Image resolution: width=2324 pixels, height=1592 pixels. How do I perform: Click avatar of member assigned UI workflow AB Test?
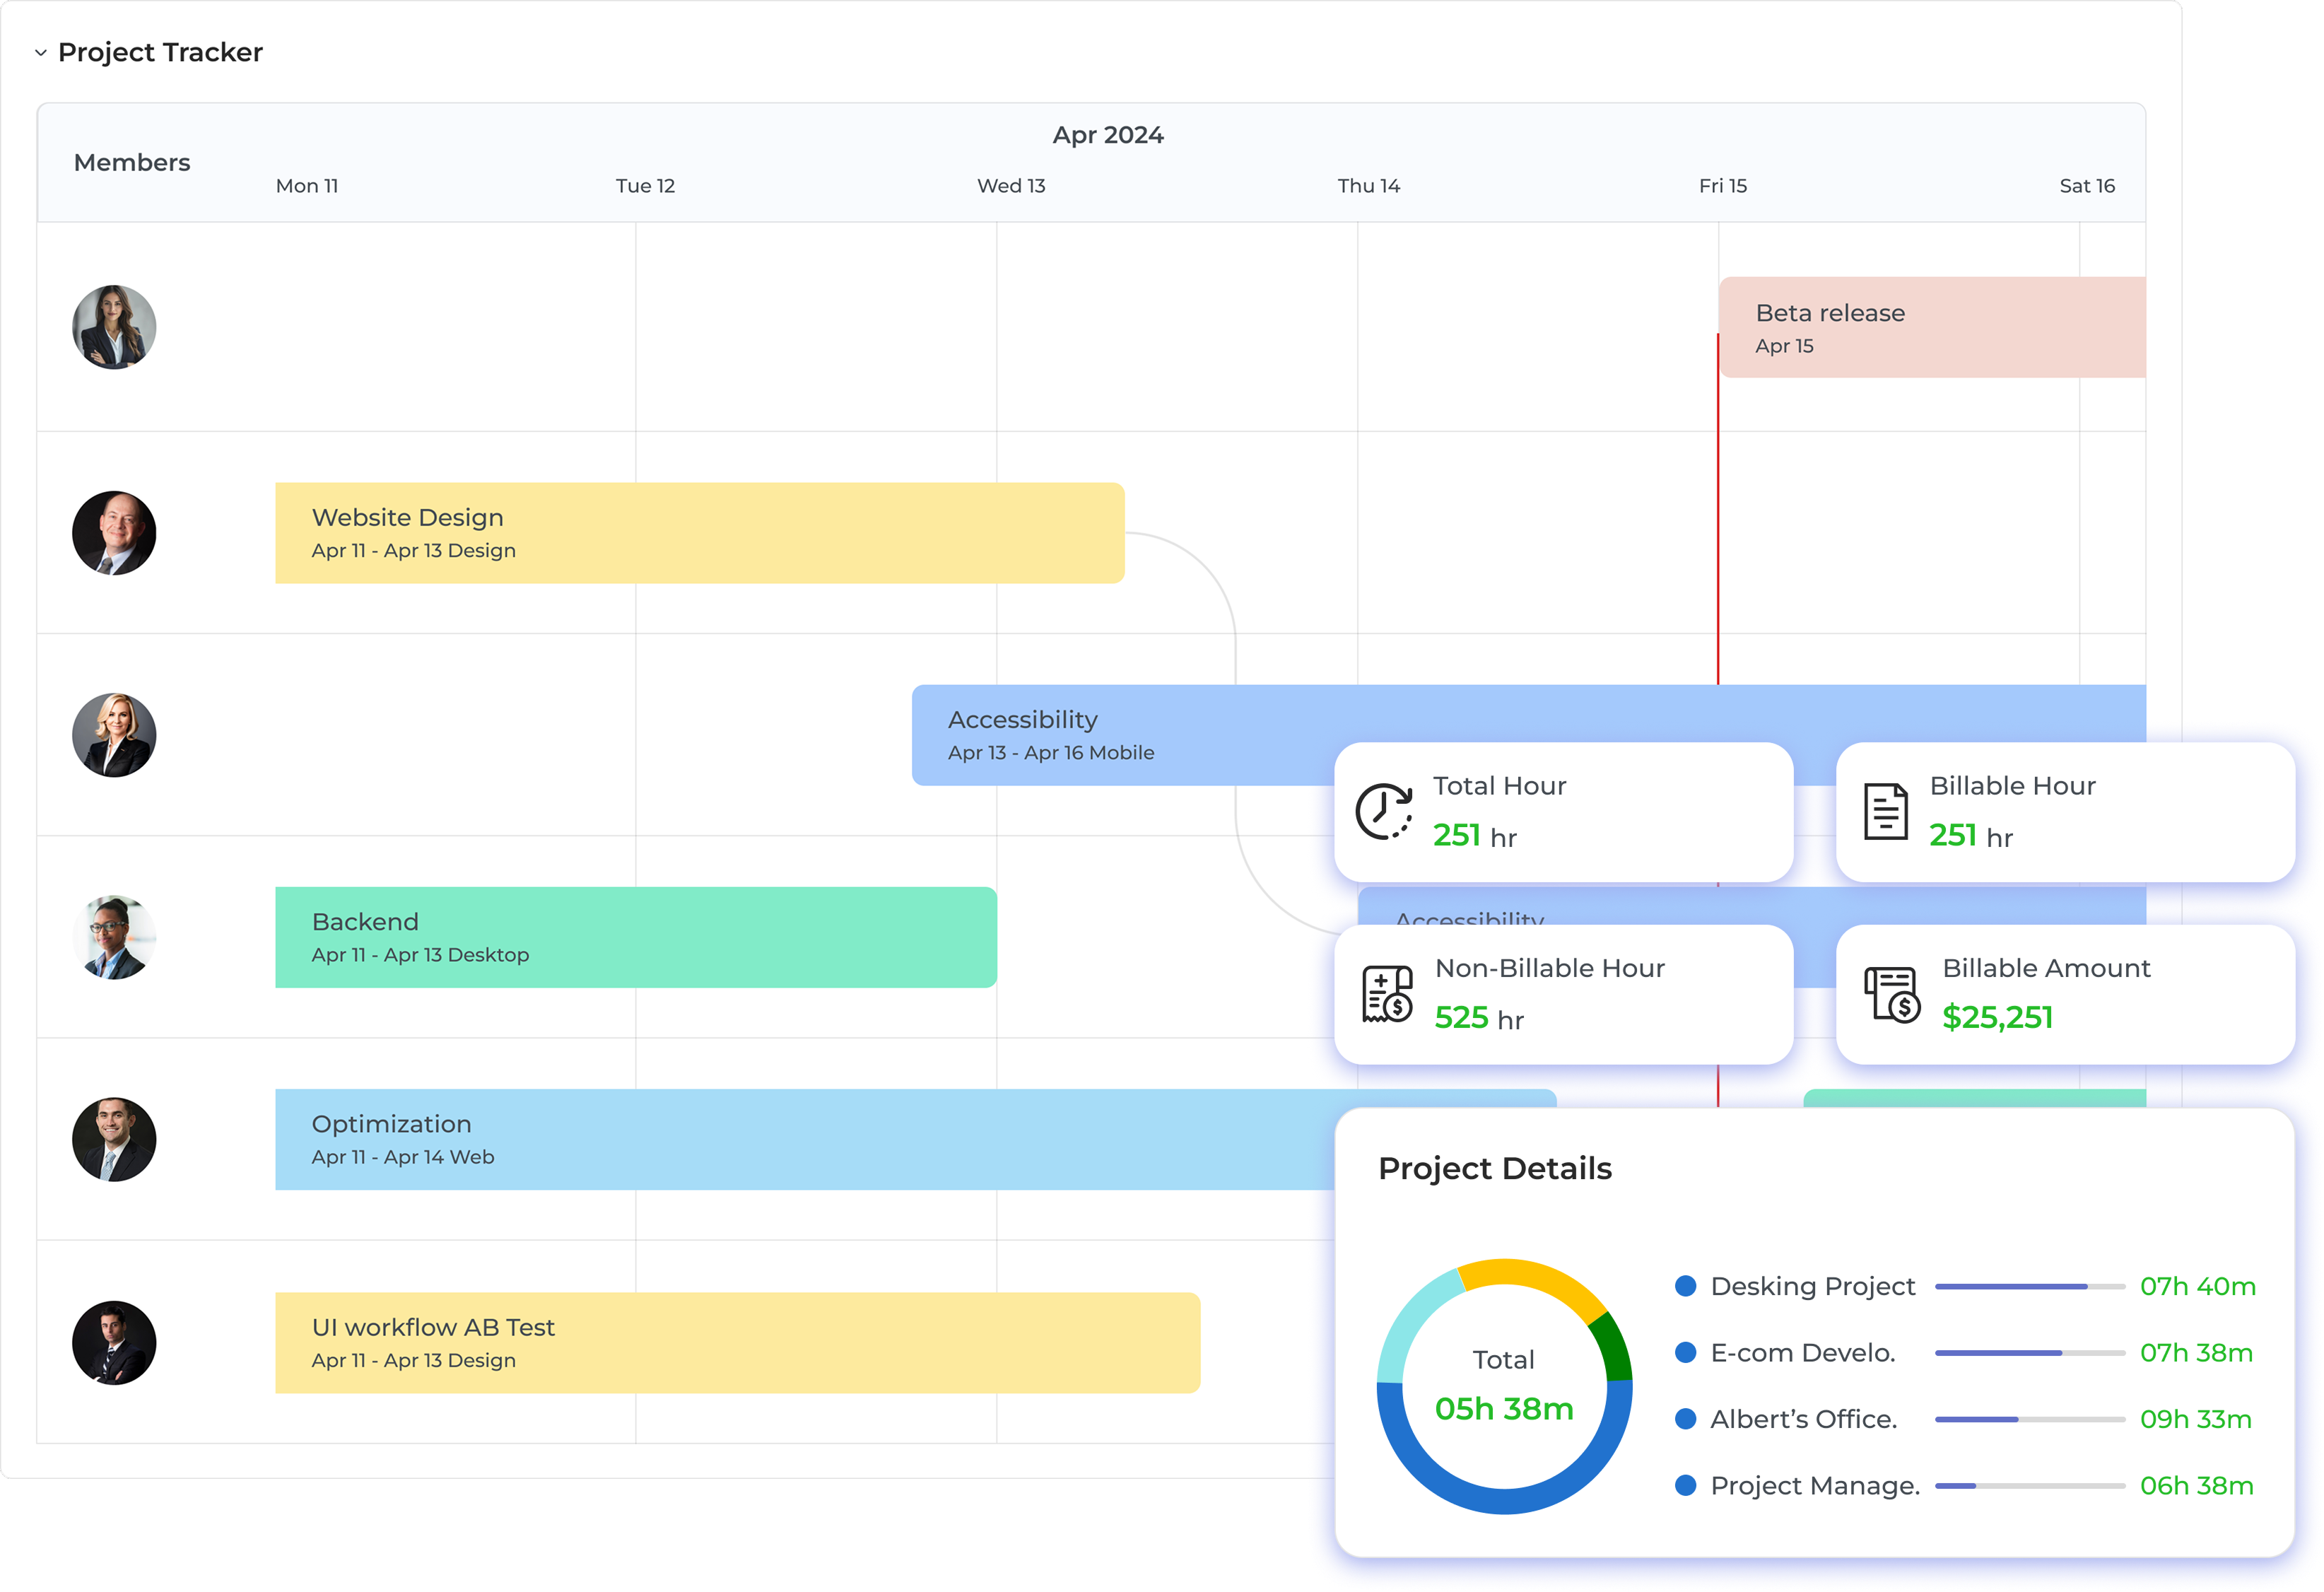(x=114, y=1342)
